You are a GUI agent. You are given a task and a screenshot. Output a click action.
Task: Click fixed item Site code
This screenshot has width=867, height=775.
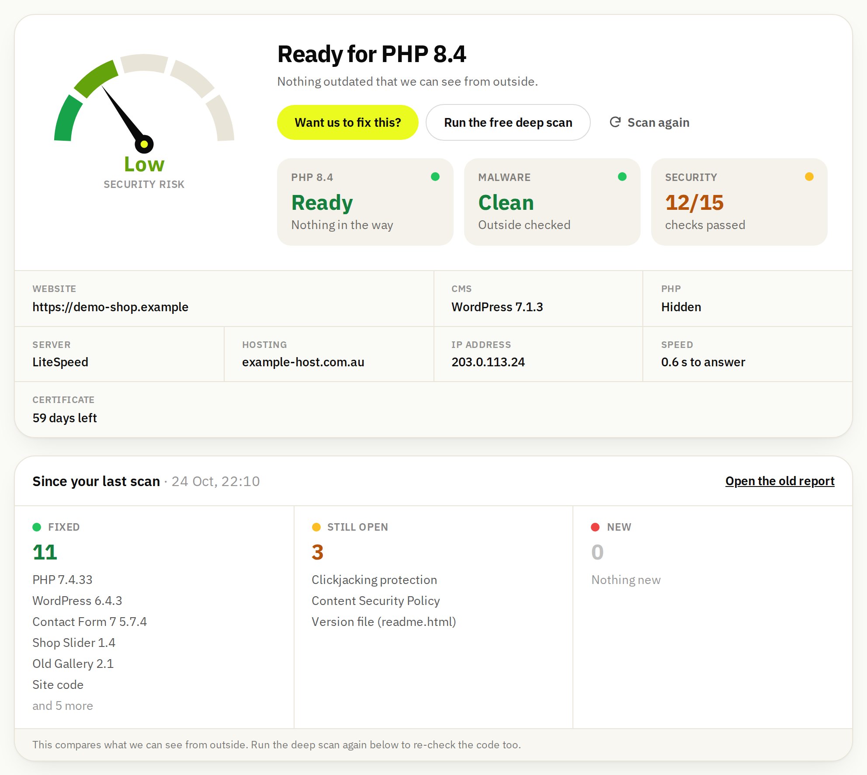pos(58,685)
